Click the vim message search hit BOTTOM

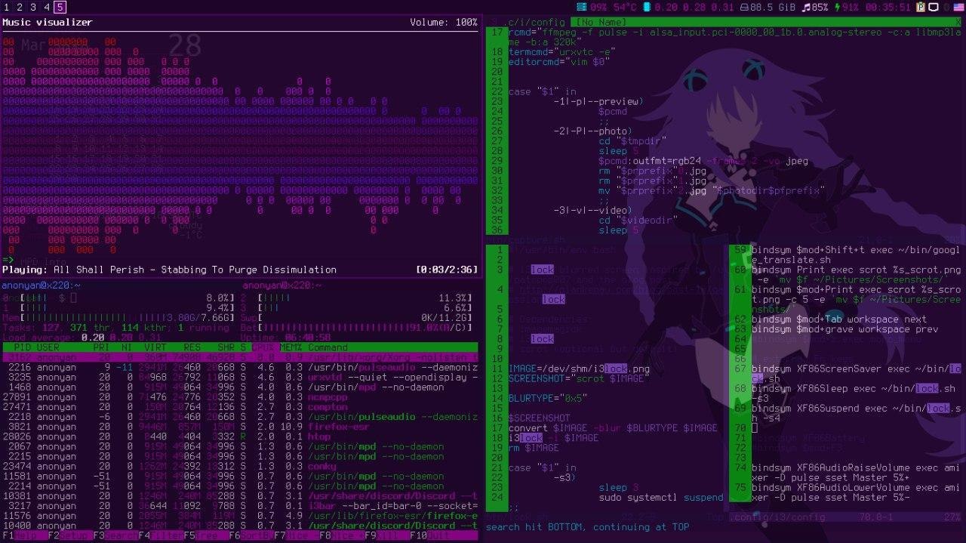pos(587,527)
